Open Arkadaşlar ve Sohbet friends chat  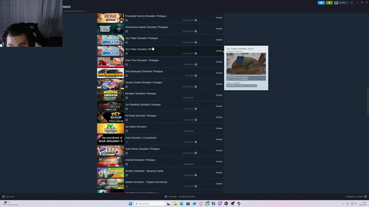pyautogui.click(x=356, y=197)
